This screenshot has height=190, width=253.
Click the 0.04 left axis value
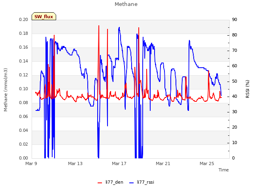tap(24, 130)
